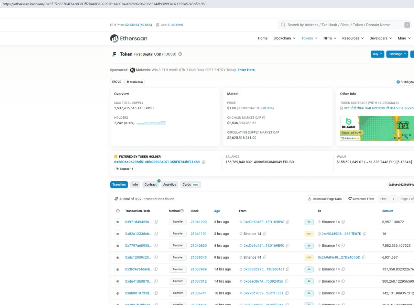Toggle eye preview for transaction 0xde41db0878
Viewport: 414px width, 305px height.
pos(118,281)
